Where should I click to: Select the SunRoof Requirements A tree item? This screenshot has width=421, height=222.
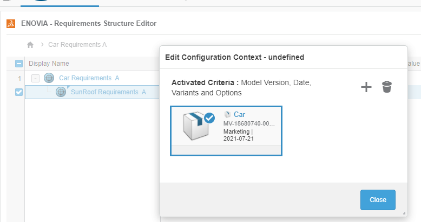(x=108, y=92)
